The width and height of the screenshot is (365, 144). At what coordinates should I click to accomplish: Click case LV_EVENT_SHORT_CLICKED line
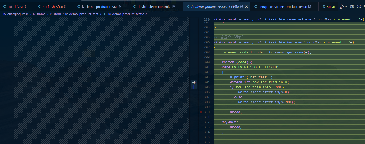point(250,67)
